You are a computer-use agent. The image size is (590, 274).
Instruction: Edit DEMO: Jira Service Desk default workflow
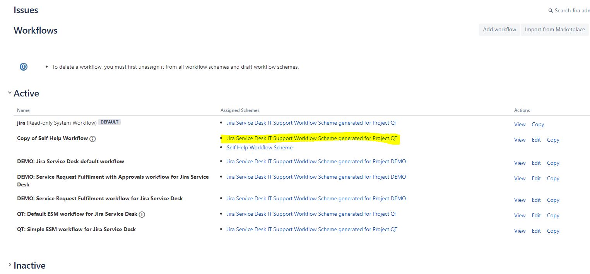536,163
